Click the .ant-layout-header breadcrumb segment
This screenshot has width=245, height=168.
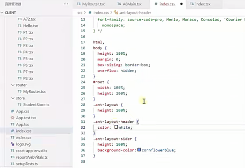coord(135,13)
